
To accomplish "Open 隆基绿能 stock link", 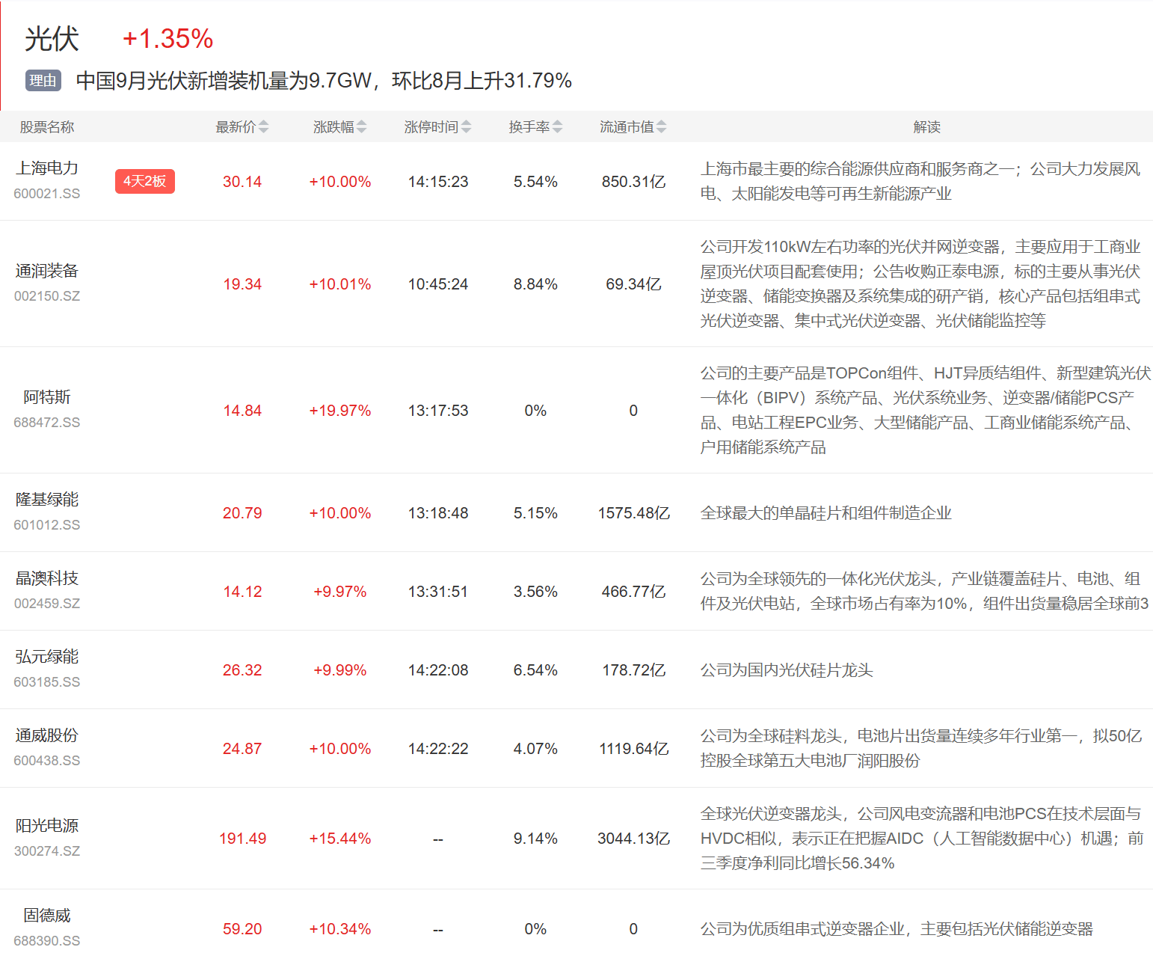I will pos(47,500).
